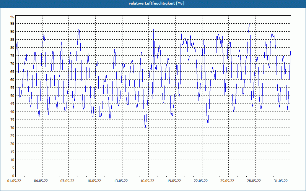The height and width of the screenshot is (191, 306).
Task: Click the lowest humidity dip near 16.05.22
Action: click(x=145, y=127)
